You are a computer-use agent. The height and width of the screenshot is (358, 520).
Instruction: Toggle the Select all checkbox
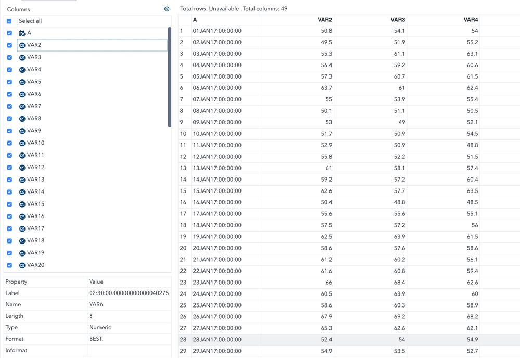click(9, 21)
